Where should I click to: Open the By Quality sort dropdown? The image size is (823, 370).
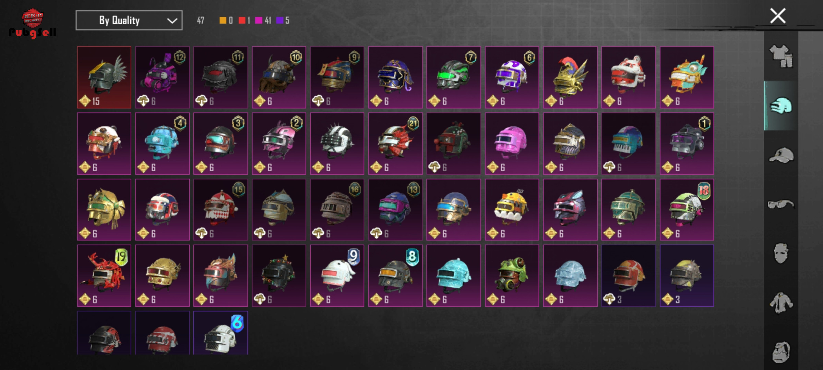(129, 20)
